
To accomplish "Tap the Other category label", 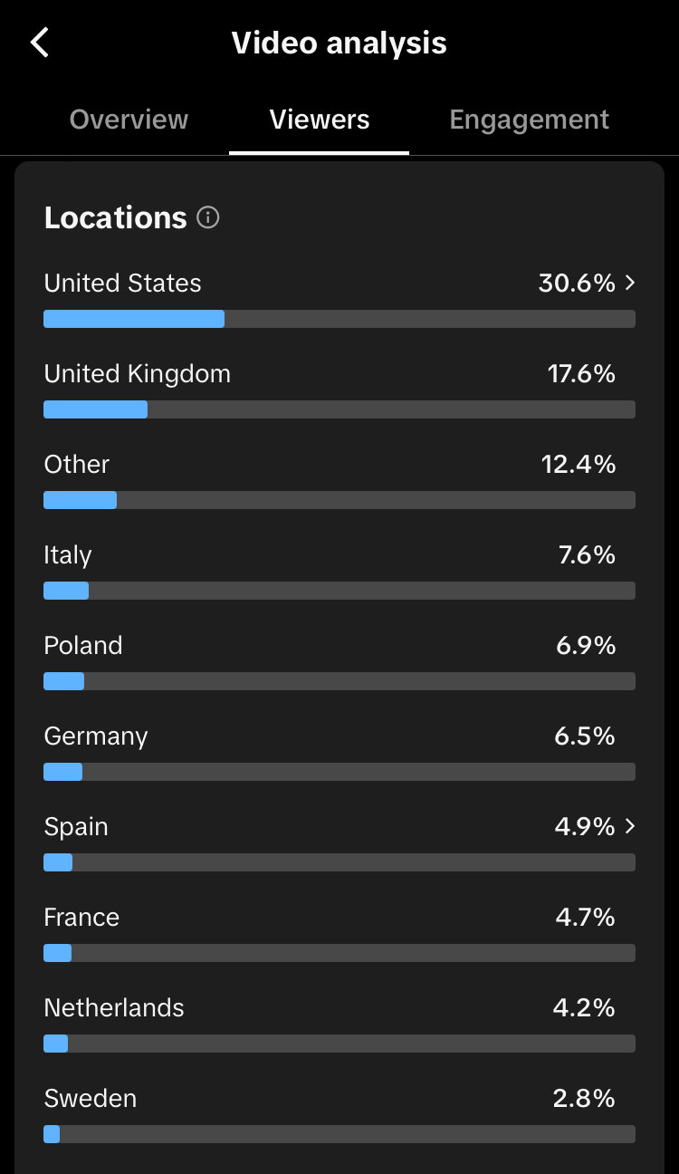I will (x=77, y=464).
